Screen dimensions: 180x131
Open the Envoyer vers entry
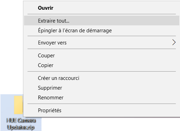[102, 43]
